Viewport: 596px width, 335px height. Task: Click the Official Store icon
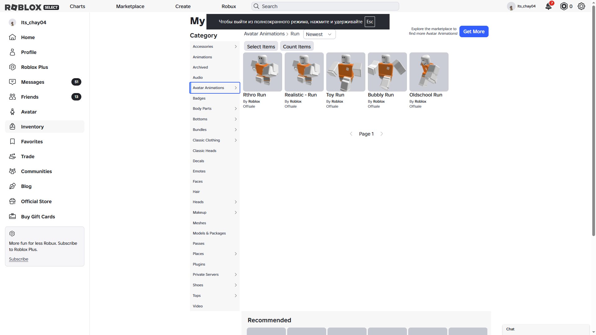12,201
